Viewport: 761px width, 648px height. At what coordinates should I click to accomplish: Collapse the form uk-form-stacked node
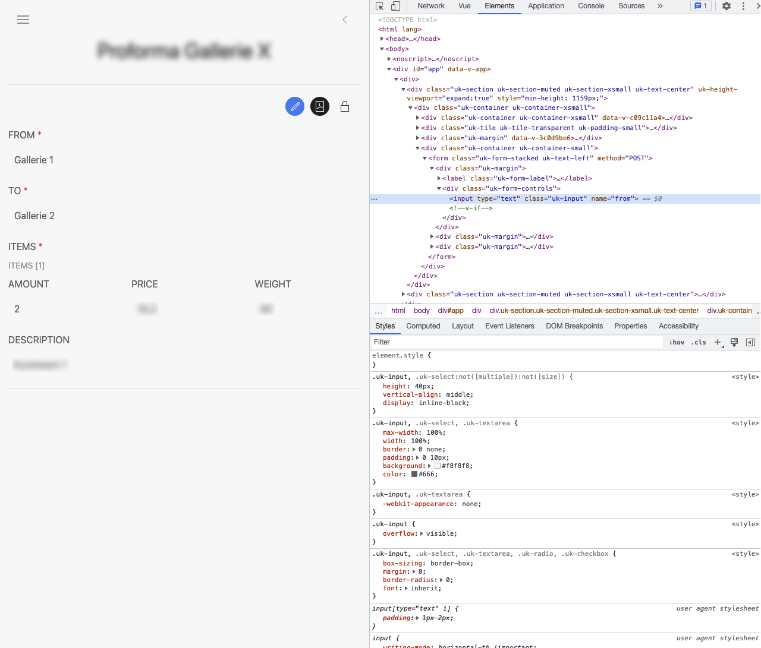pyautogui.click(x=423, y=158)
